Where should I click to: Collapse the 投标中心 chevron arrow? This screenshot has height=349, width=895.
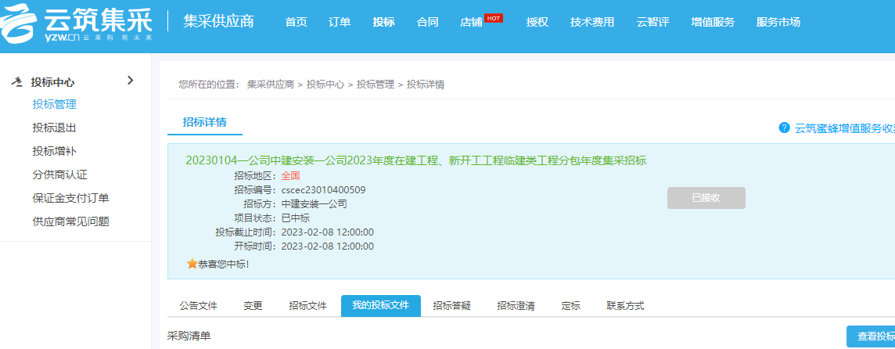pyautogui.click(x=130, y=81)
